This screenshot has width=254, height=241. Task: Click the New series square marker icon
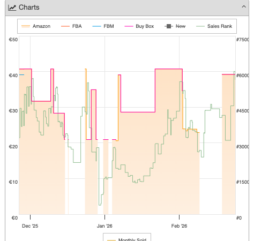169,26
